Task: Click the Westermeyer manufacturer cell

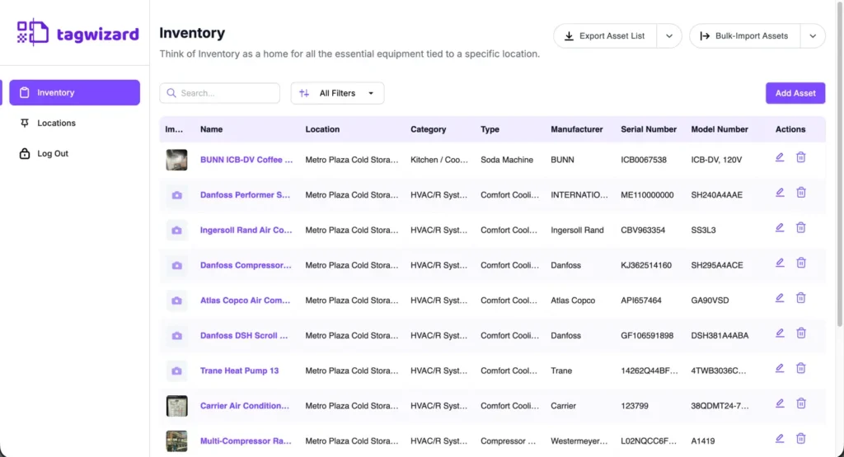Action: tap(579, 441)
